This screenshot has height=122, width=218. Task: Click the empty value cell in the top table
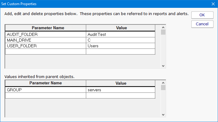[x=121, y=52]
